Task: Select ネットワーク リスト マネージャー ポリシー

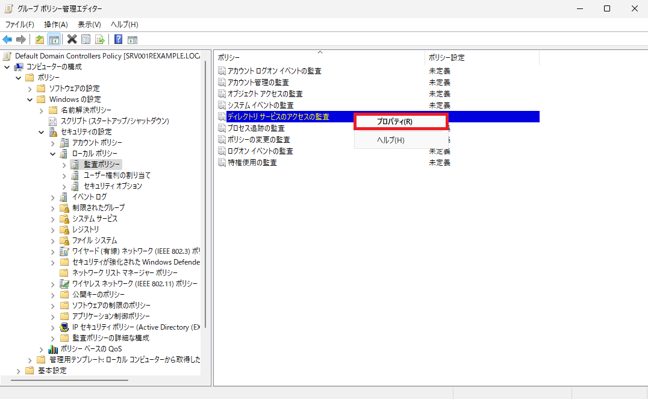Action: 125,273
